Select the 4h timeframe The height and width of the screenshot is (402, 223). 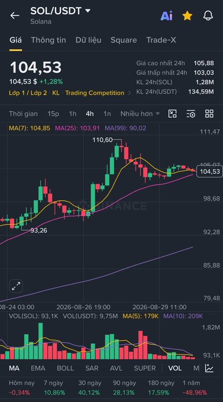90,114
